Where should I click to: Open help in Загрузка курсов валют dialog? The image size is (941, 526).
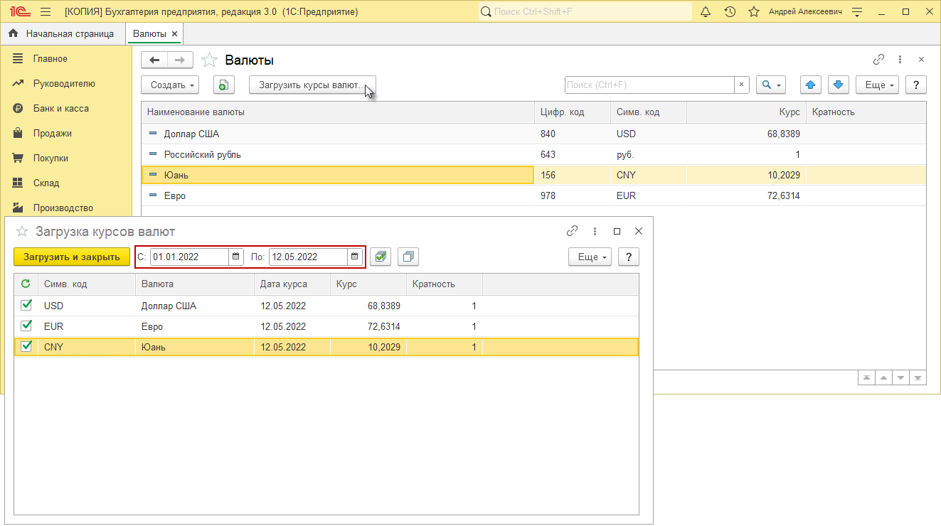[629, 257]
